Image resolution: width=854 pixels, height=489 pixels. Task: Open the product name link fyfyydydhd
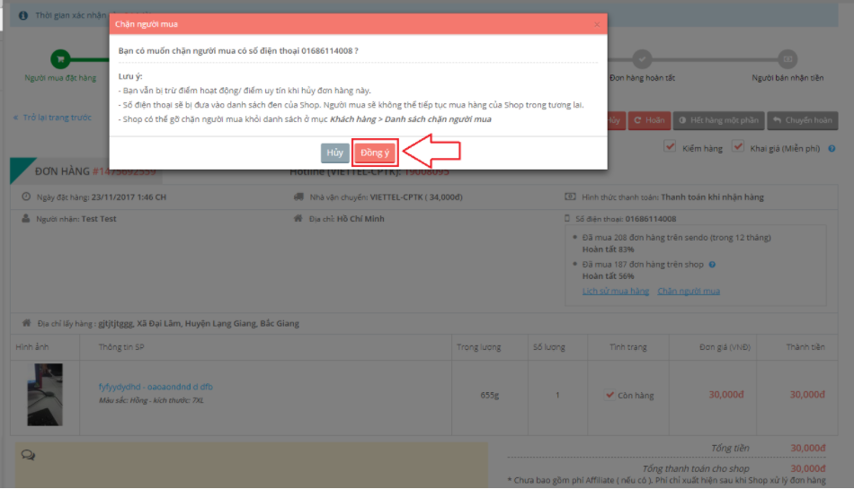pyautogui.click(x=156, y=387)
